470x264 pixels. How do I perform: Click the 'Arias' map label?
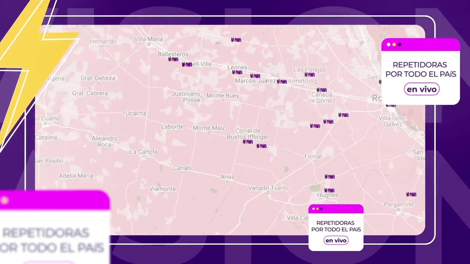[227, 177]
